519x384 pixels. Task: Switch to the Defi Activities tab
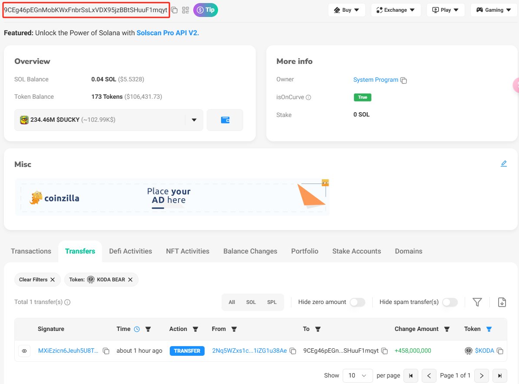(x=130, y=251)
